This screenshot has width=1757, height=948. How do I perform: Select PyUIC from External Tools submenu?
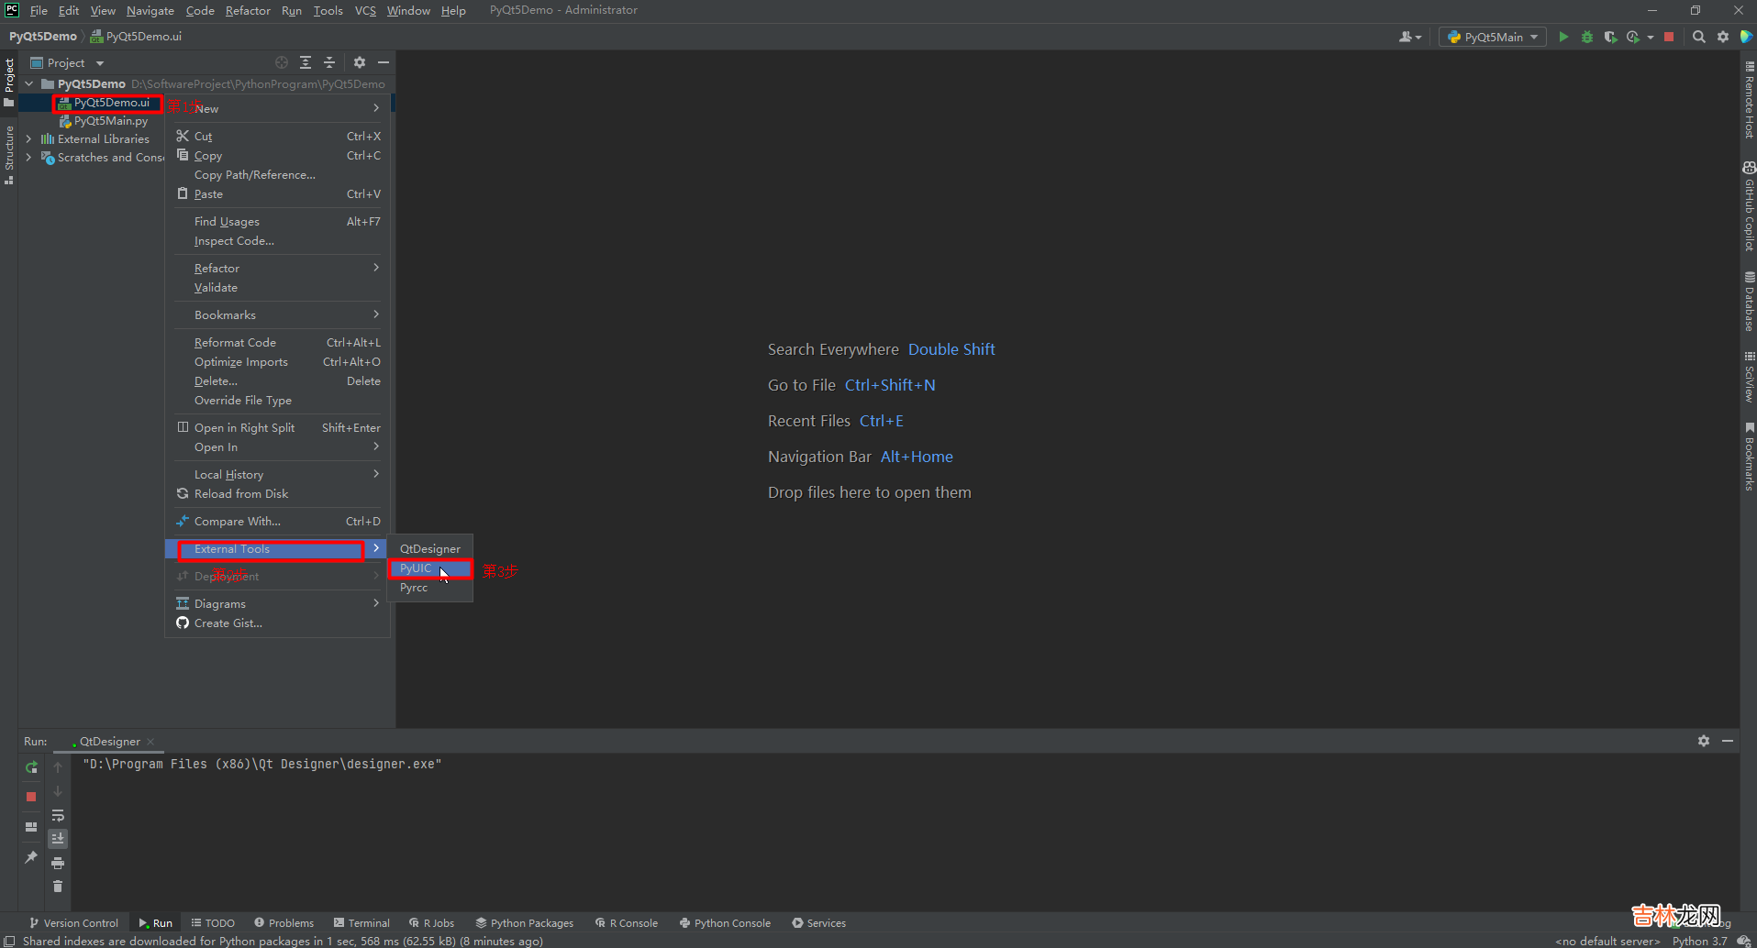click(416, 568)
